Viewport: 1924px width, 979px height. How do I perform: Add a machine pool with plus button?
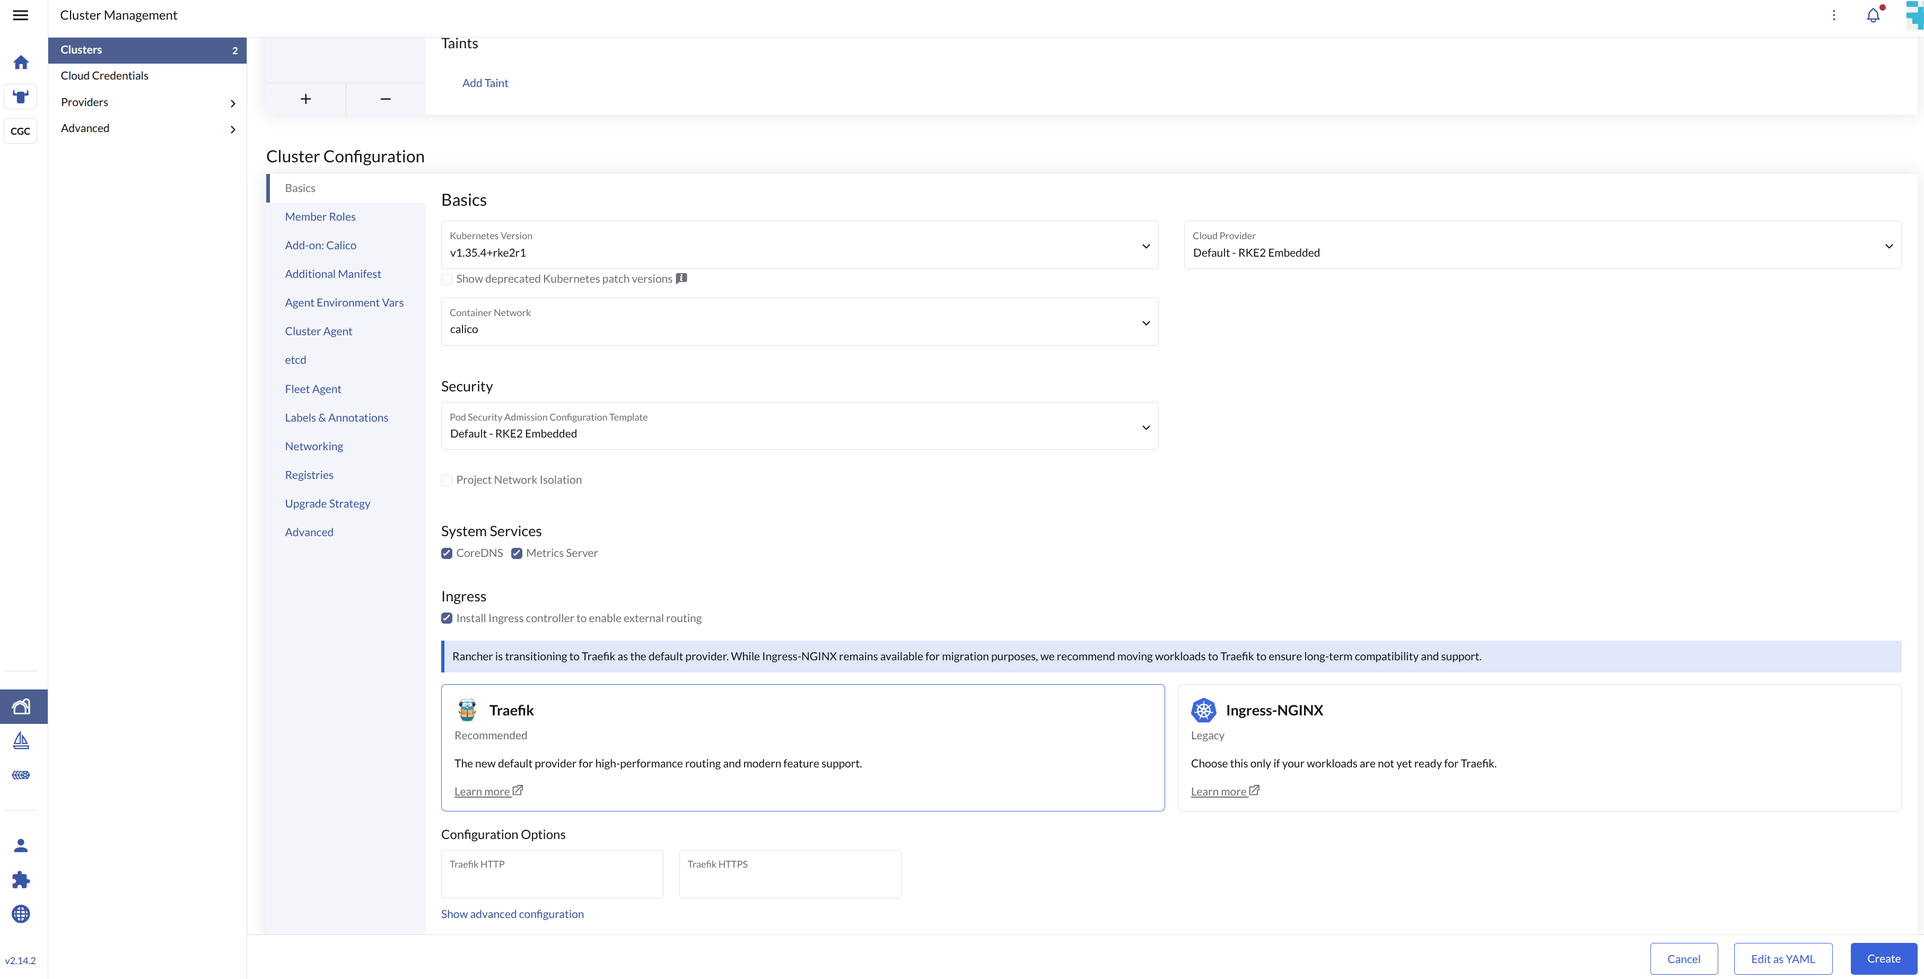(305, 99)
